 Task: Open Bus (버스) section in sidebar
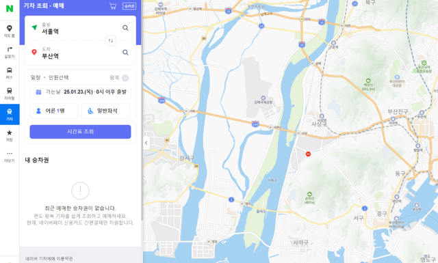coord(10,73)
